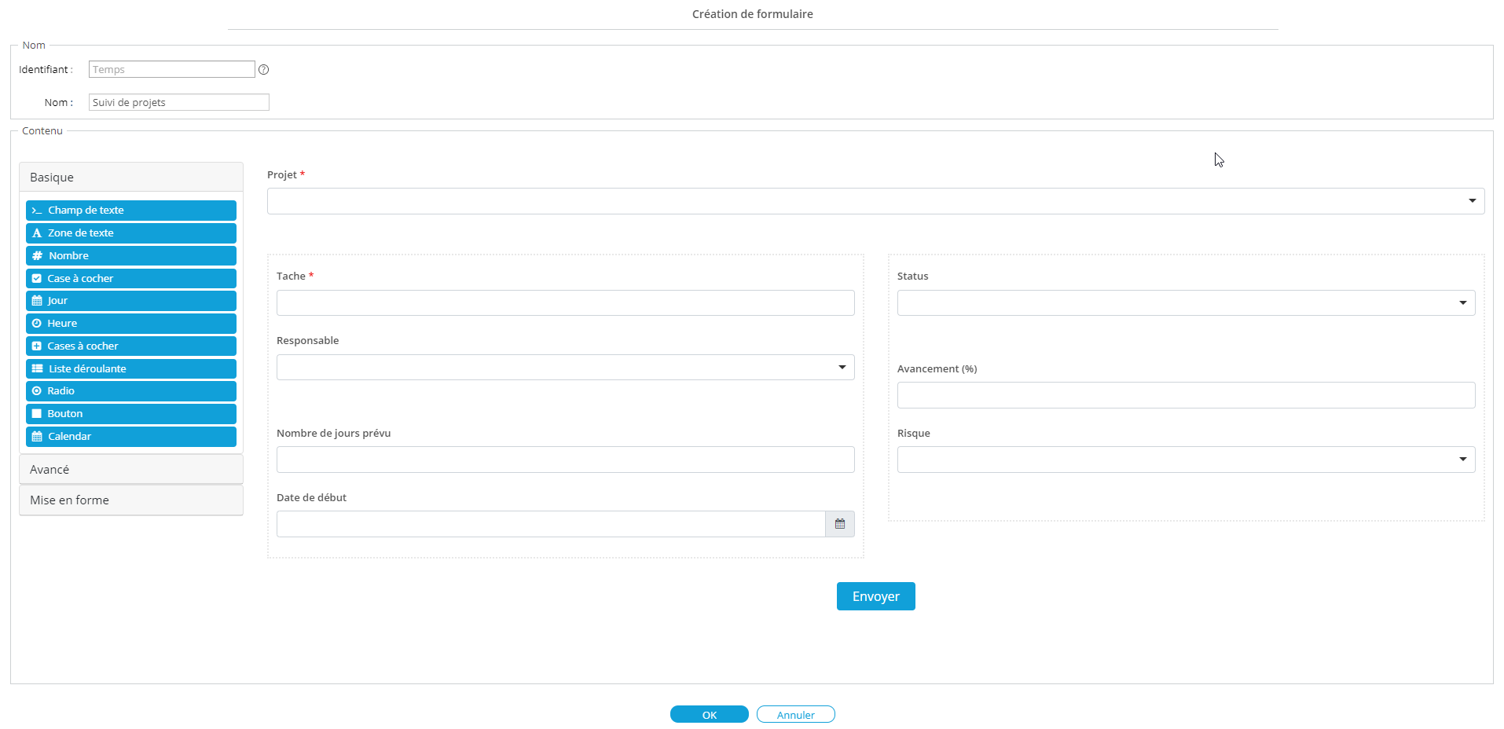Click the help icon next to Identifiant

coord(263,69)
